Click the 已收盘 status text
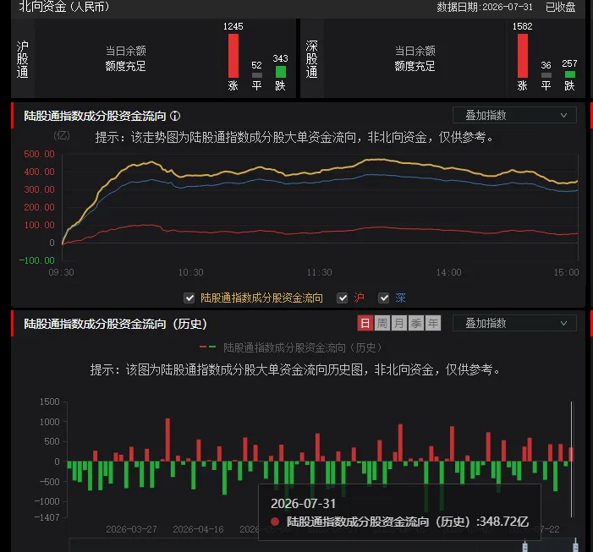 561,7
